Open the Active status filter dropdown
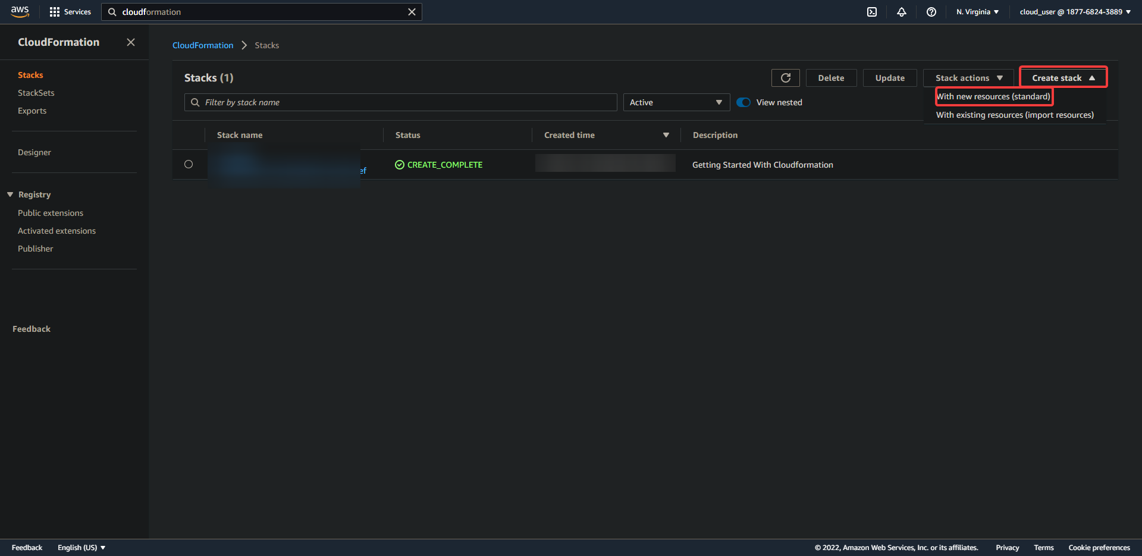This screenshot has width=1142, height=556. click(x=676, y=102)
